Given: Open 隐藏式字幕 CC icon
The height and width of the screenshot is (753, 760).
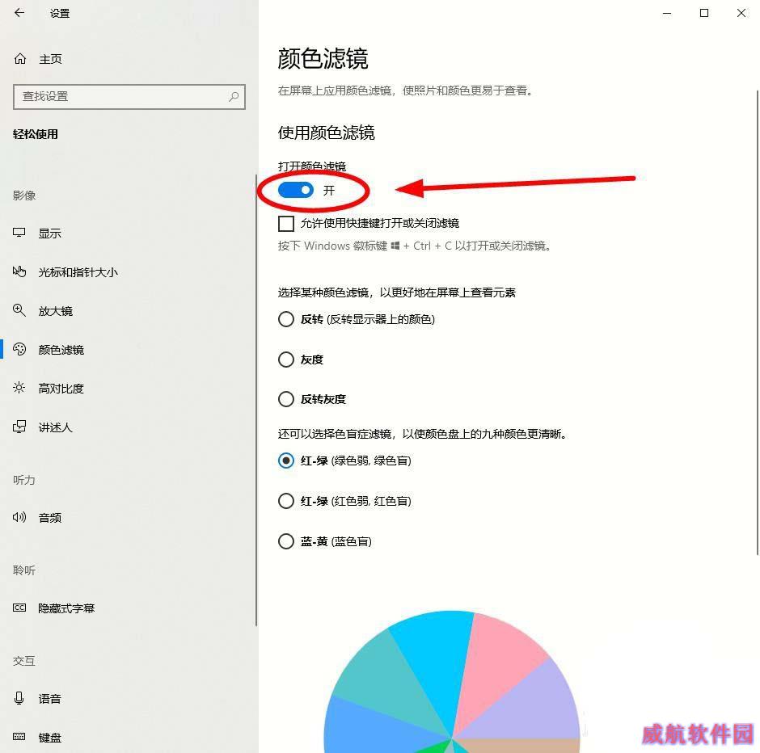Looking at the screenshot, I should [19, 608].
